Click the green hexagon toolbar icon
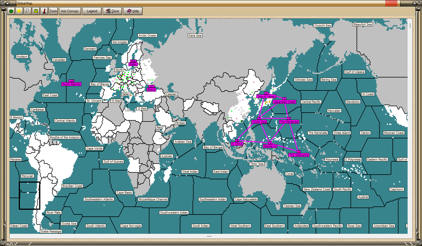Screen dimensions: 422x246 point(11,11)
